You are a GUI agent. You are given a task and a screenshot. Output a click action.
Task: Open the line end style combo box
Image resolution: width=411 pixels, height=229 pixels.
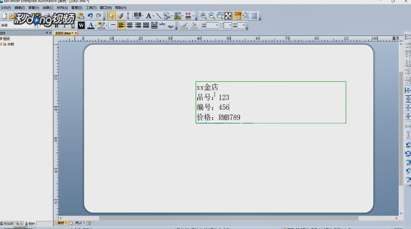pos(241,26)
